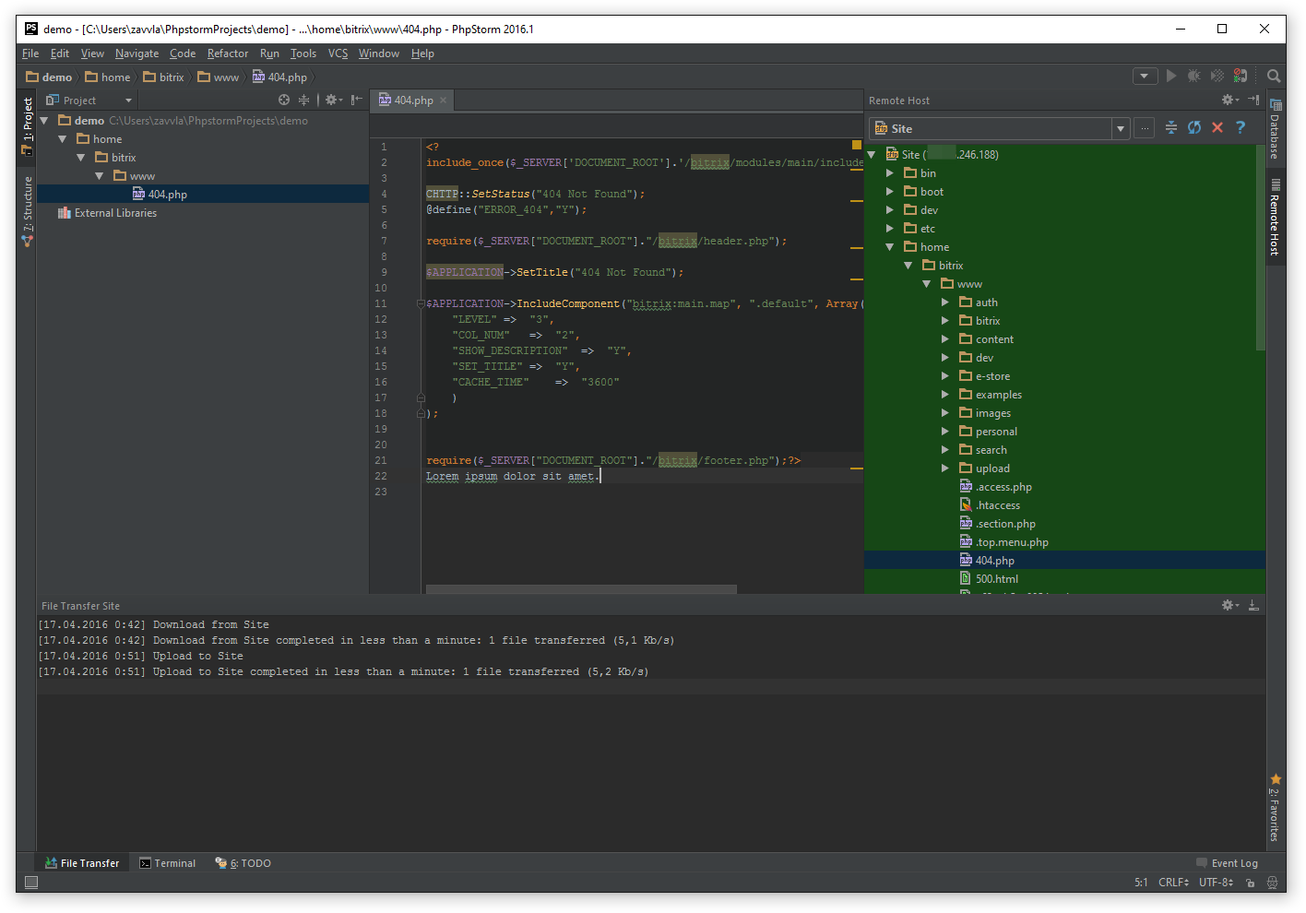The height and width of the screenshot is (913, 1306).
Task: Hide the Project panel using hide icon
Action: pos(356,100)
